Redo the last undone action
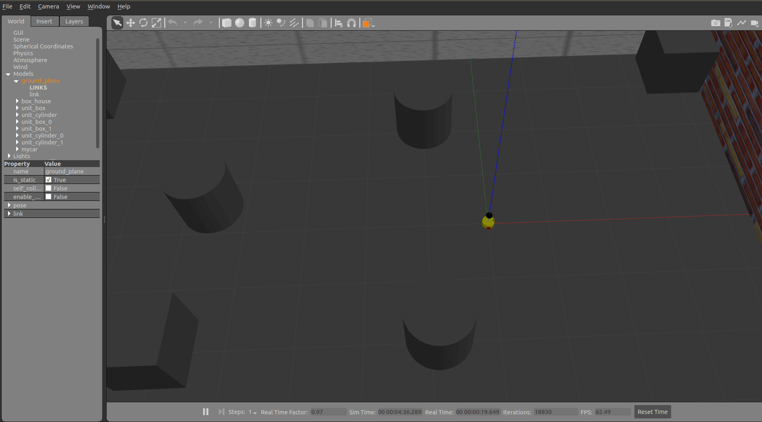Viewport: 762px width, 422px height. coord(198,23)
